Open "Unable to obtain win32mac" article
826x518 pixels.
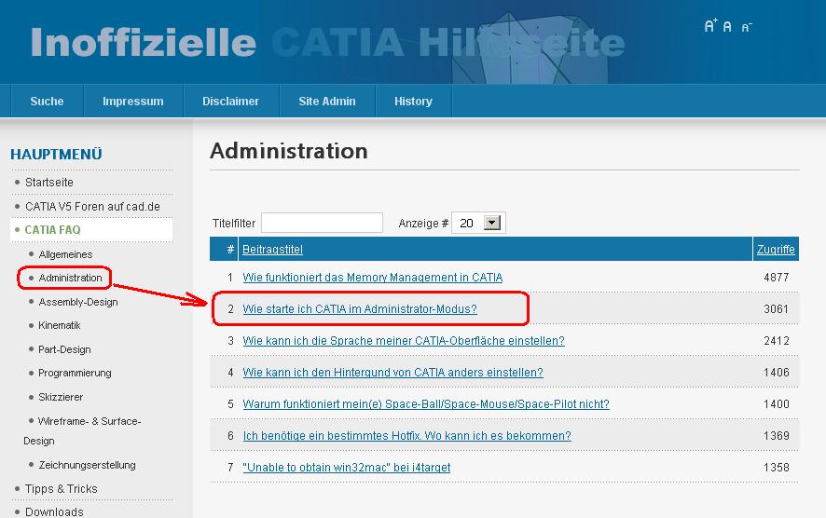coord(347,468)
